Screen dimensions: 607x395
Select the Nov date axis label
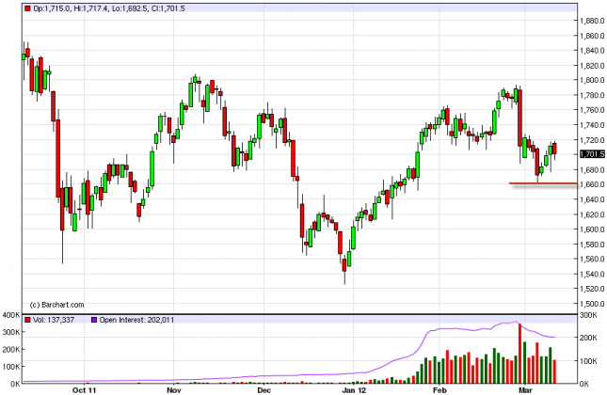tap(173, 388)
